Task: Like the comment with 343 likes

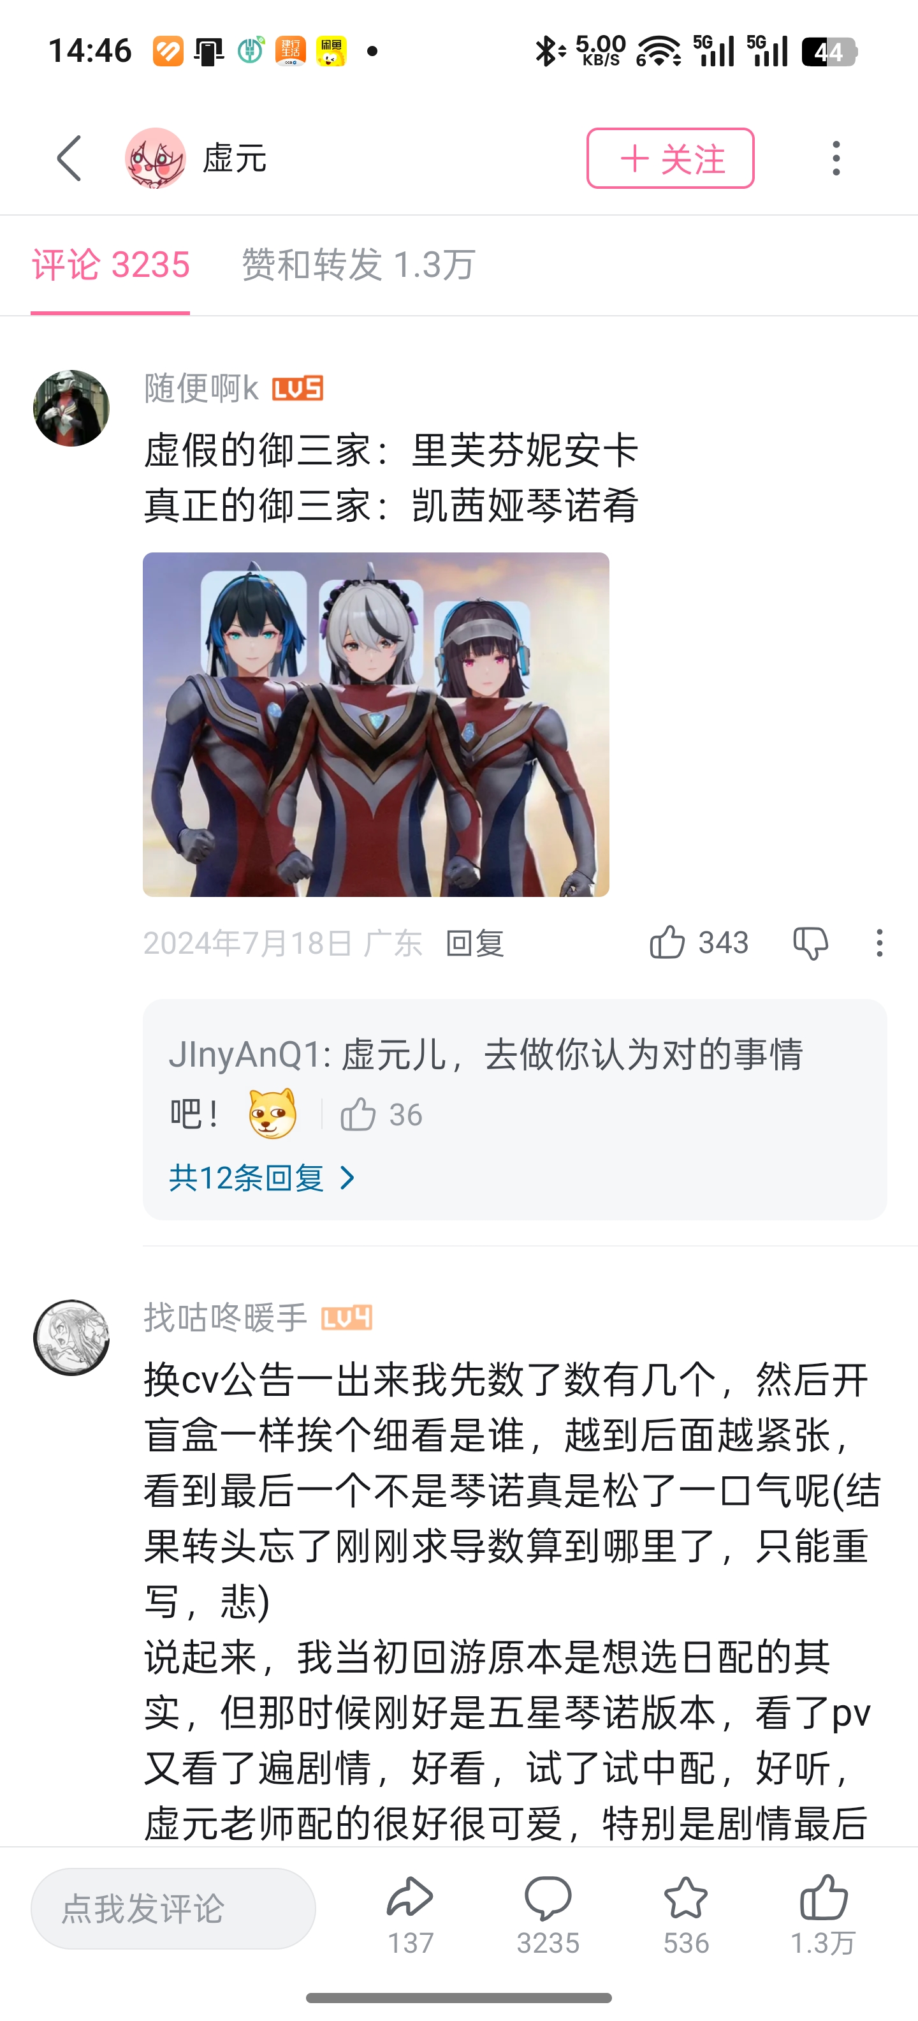Action: (x=667, y=942)
